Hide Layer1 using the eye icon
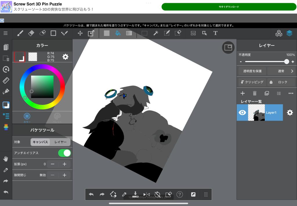Image resolution: width=297 pixels, height=206 pixels. point(242,113)
